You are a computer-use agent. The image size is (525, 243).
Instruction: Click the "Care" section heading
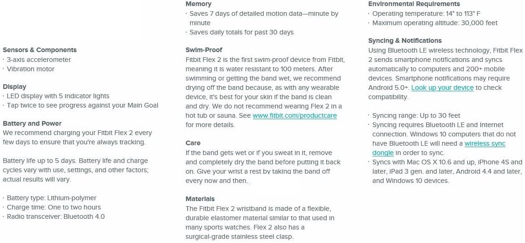click(x=193, y=143)
